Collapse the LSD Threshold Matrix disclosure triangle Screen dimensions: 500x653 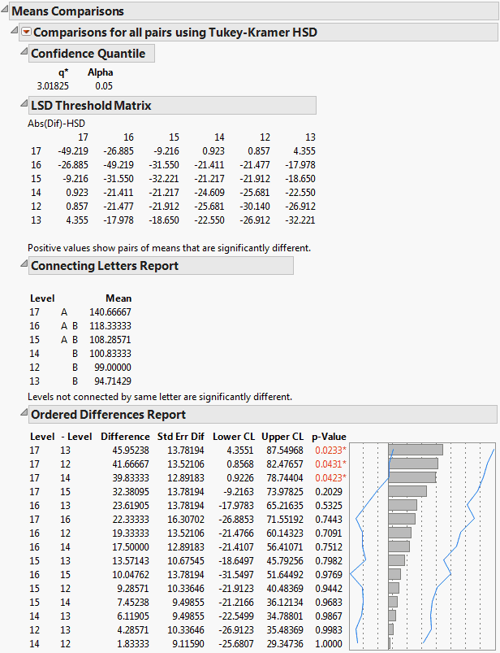point(22,105)
